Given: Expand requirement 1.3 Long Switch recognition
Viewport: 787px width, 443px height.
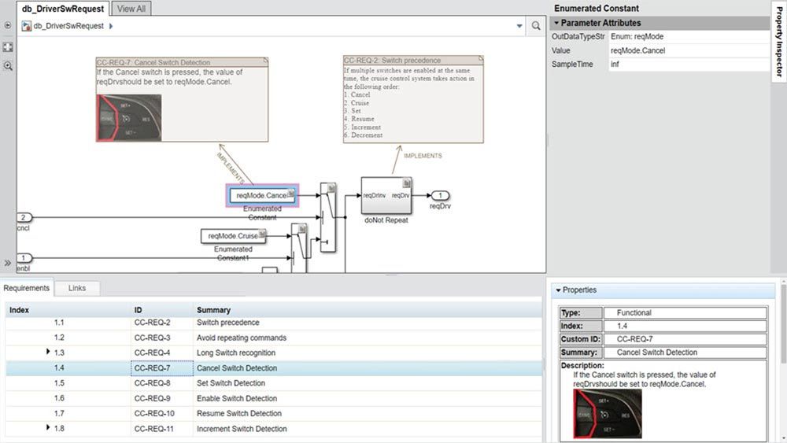Looking at the screenshot, I should 49,353.
